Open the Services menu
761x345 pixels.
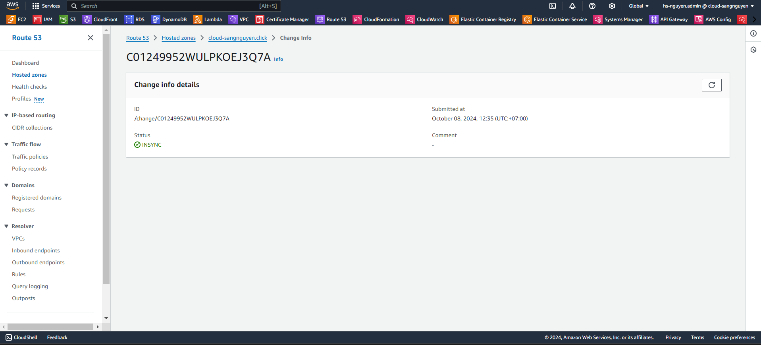click(x=46, y=6)
